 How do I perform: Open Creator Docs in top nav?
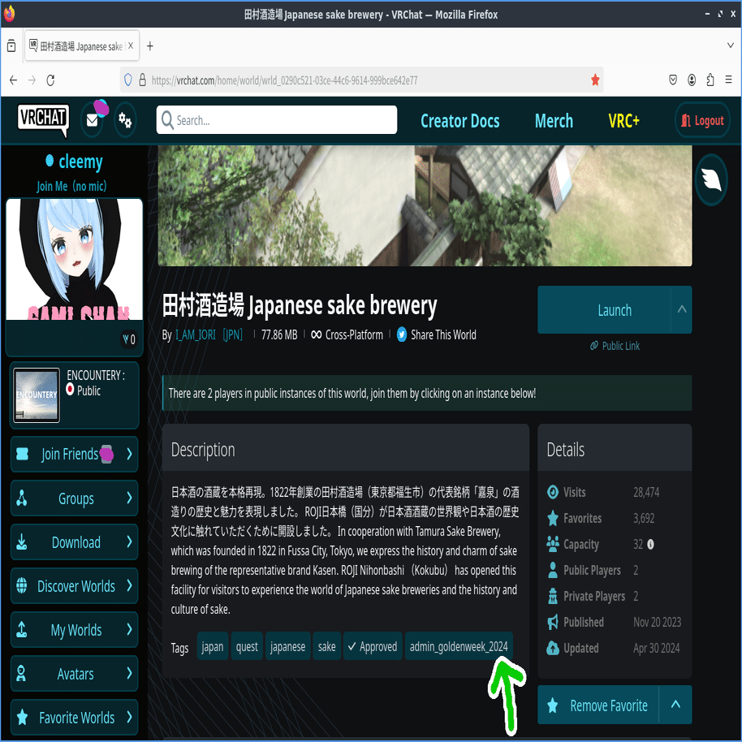click(459, 121)
